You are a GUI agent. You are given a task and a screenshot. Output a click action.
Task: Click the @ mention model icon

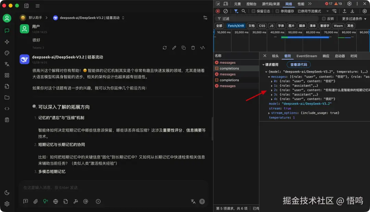point(86,201)
